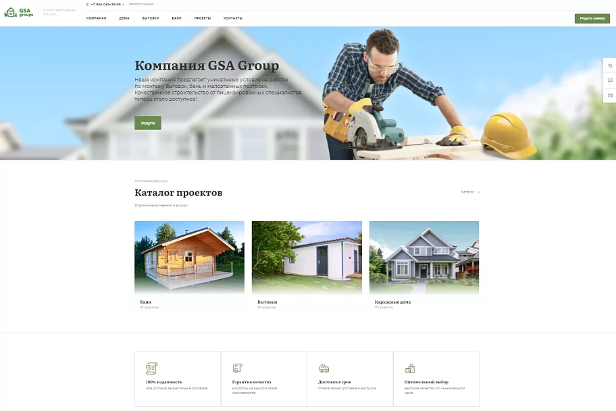Open the envelope mail icon in side panel
This screenshot has height=411, width=616.
click(610, 95)
